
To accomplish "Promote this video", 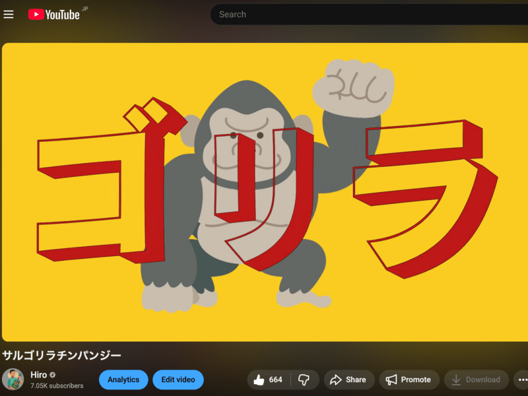I will pyautogui.click(x=409, y=379).
